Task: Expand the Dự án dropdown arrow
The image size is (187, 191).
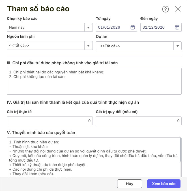Action: (x=178, y=46)
